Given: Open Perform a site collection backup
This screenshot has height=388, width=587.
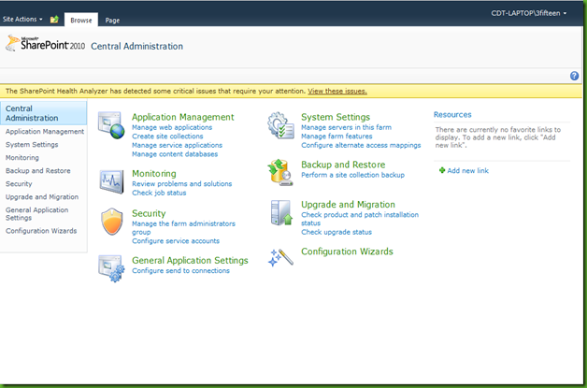Looking at the screenshot, I should coord(352,175).
